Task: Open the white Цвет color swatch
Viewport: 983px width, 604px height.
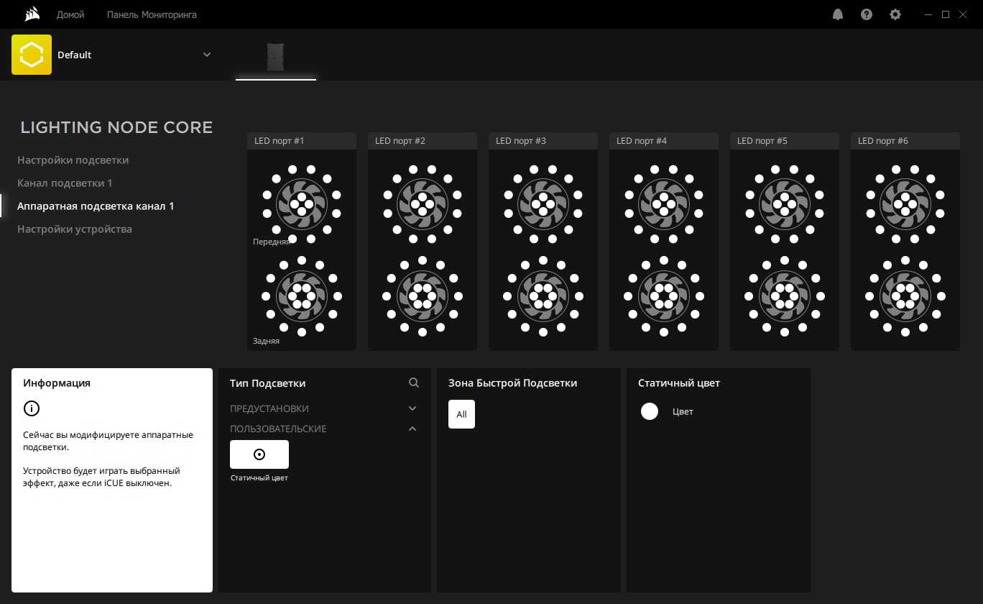Action: point(650,411)
